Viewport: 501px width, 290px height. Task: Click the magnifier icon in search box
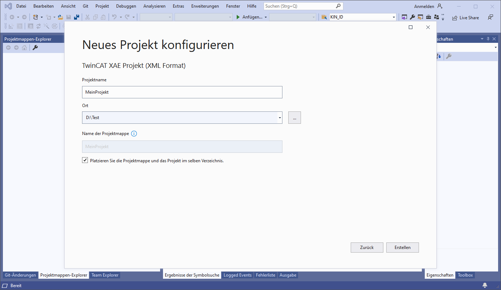[x=338, y=6]
